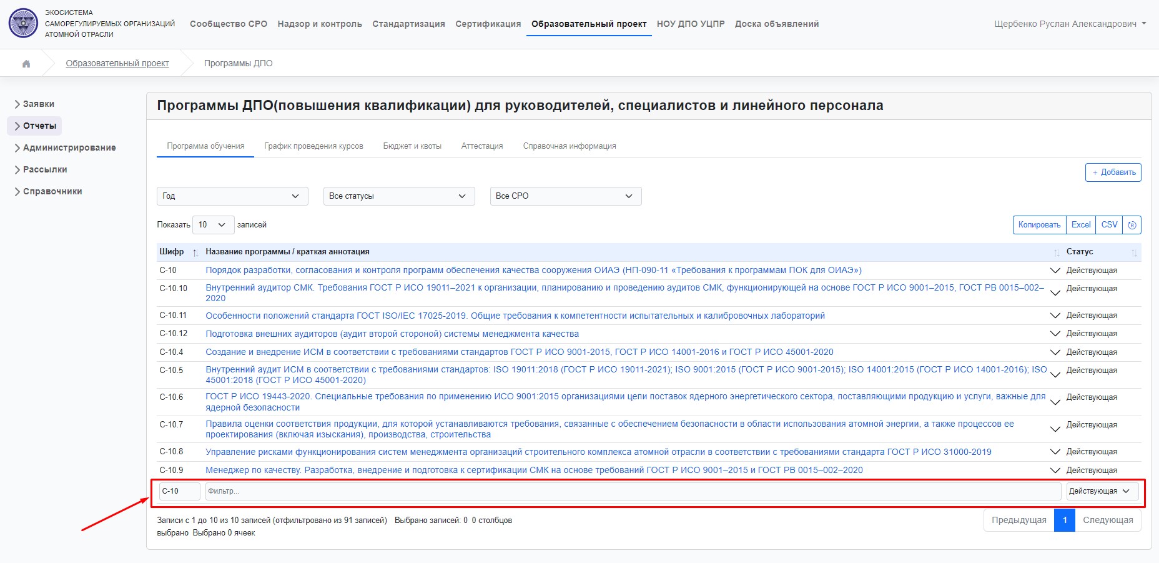Expand Заявки in the sidebar

pyautogui.click(x=34, y=104)
